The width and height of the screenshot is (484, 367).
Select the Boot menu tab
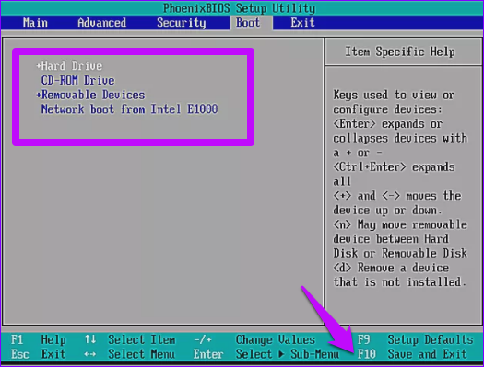tap(248, 23)
